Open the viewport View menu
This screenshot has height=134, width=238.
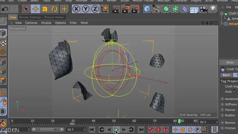[x=18, y=23]
